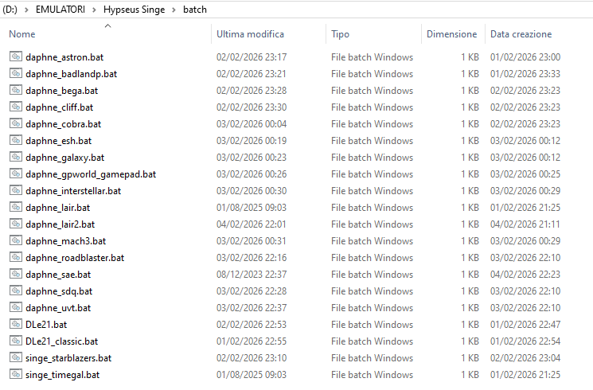Expand the chevron after Hypseus Singe breadcrumb
This screenshot has width=593, height=390.
click(174, 10)
